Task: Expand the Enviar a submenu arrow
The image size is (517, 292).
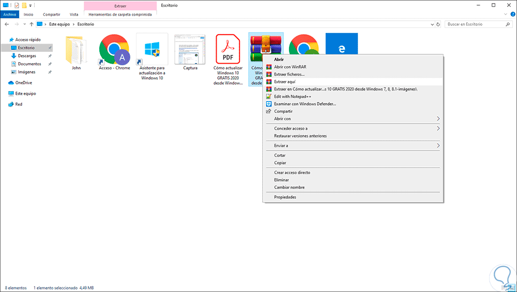Action: click(438, 145)
